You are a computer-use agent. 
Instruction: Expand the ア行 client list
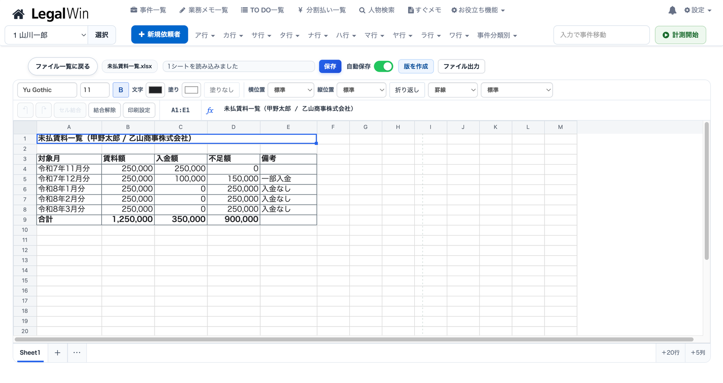pyautogui.click(x=205, y=35)
